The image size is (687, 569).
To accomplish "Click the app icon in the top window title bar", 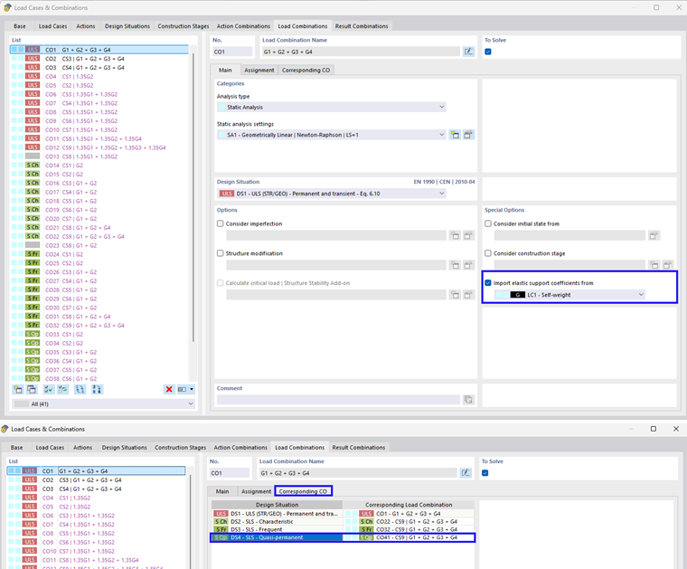I will coord(7,7).
